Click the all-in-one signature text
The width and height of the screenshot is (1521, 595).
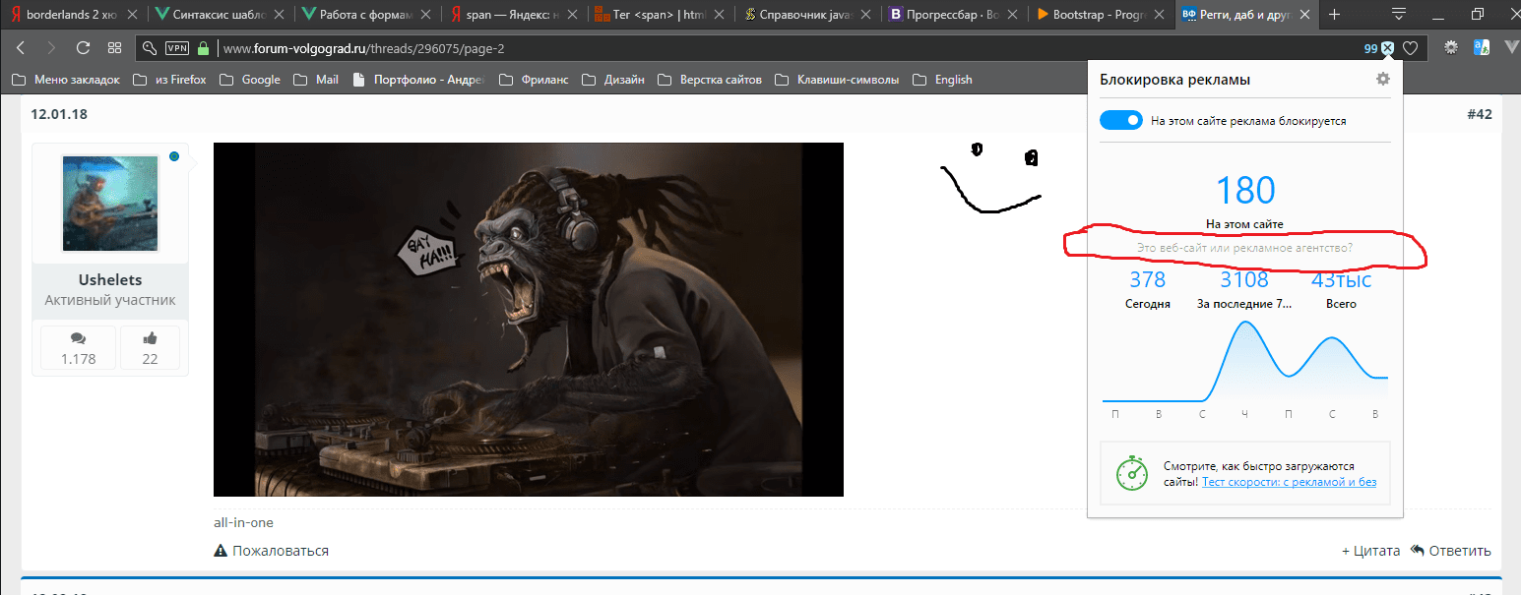coord(243,522)
